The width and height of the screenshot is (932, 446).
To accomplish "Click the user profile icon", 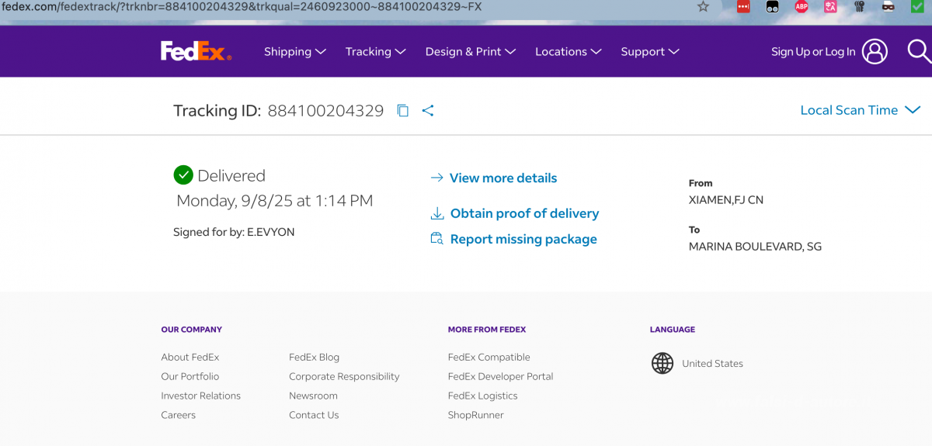I will 875,51.
